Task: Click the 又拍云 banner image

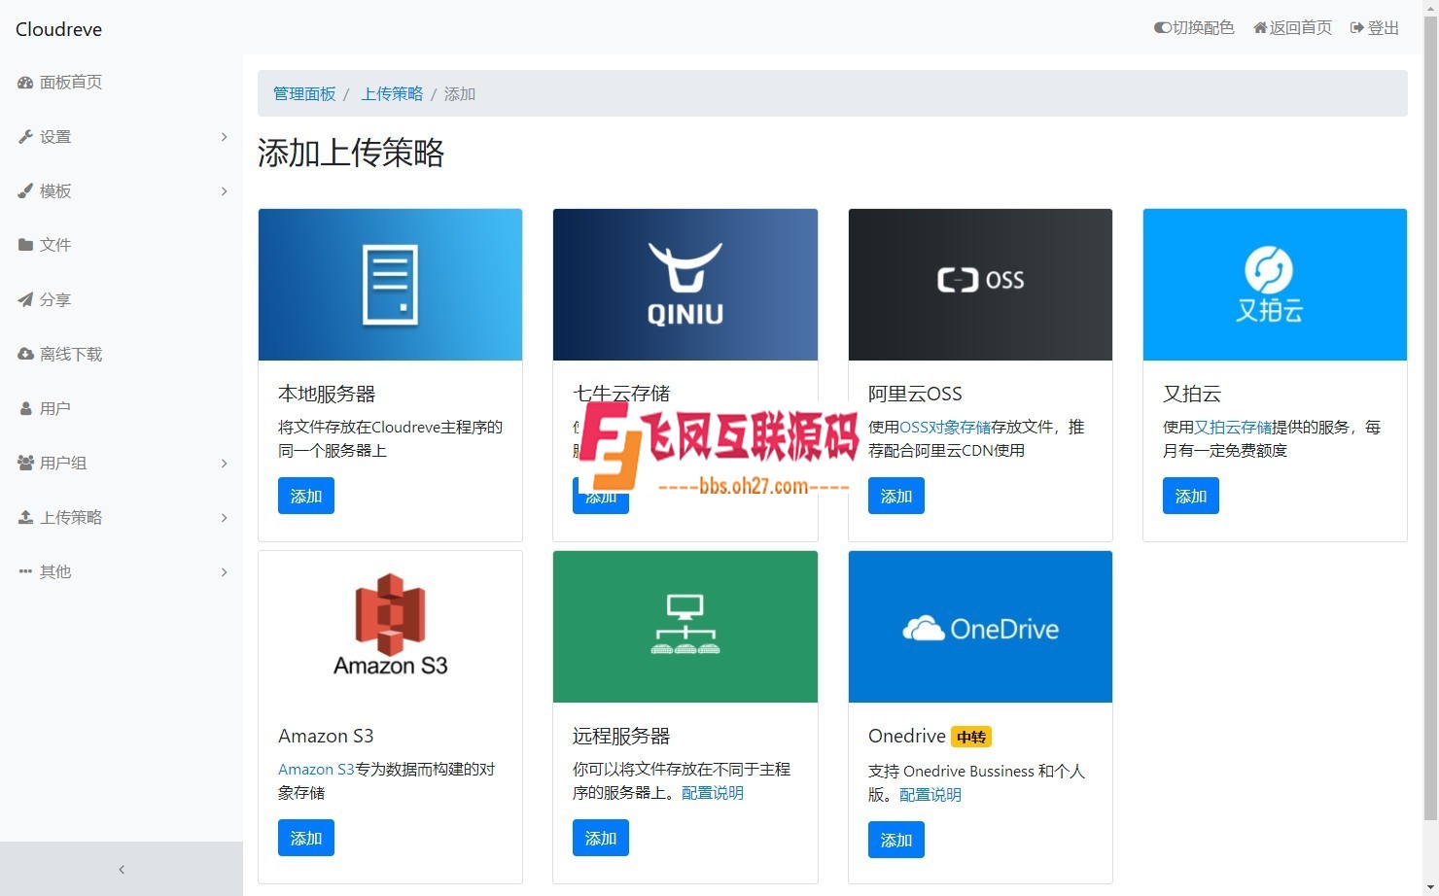Action: coord(1275,285)
